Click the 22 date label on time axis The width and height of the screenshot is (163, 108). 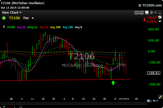pos(94,99)
